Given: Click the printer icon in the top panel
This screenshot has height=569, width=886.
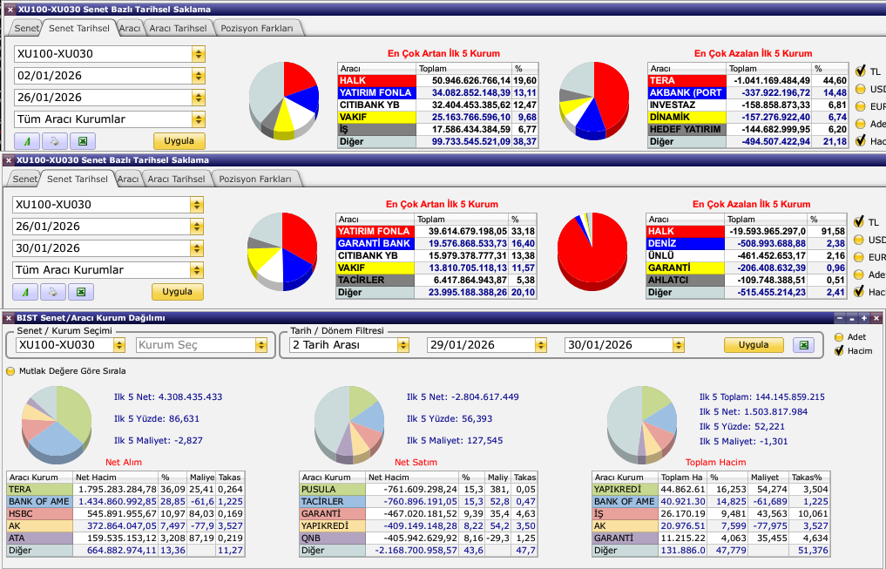Looking at the screenshot, I should 54,141.
